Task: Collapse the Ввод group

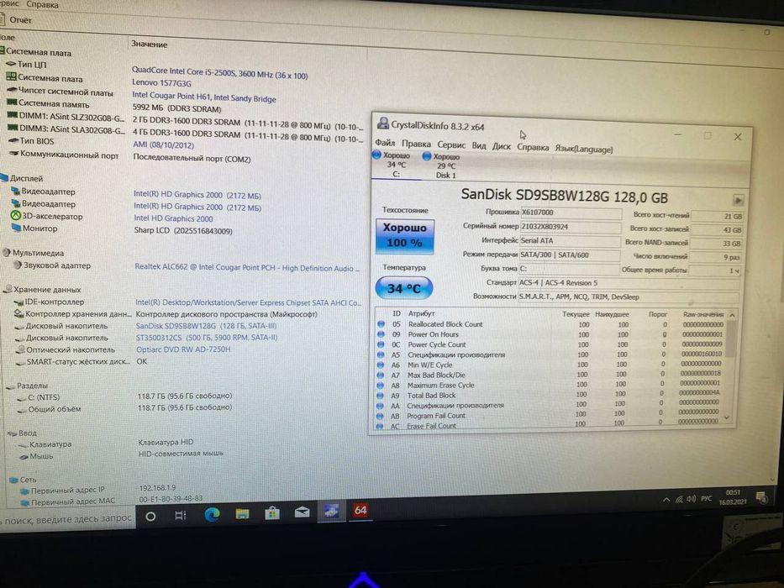Action: [x=12, y=433]
